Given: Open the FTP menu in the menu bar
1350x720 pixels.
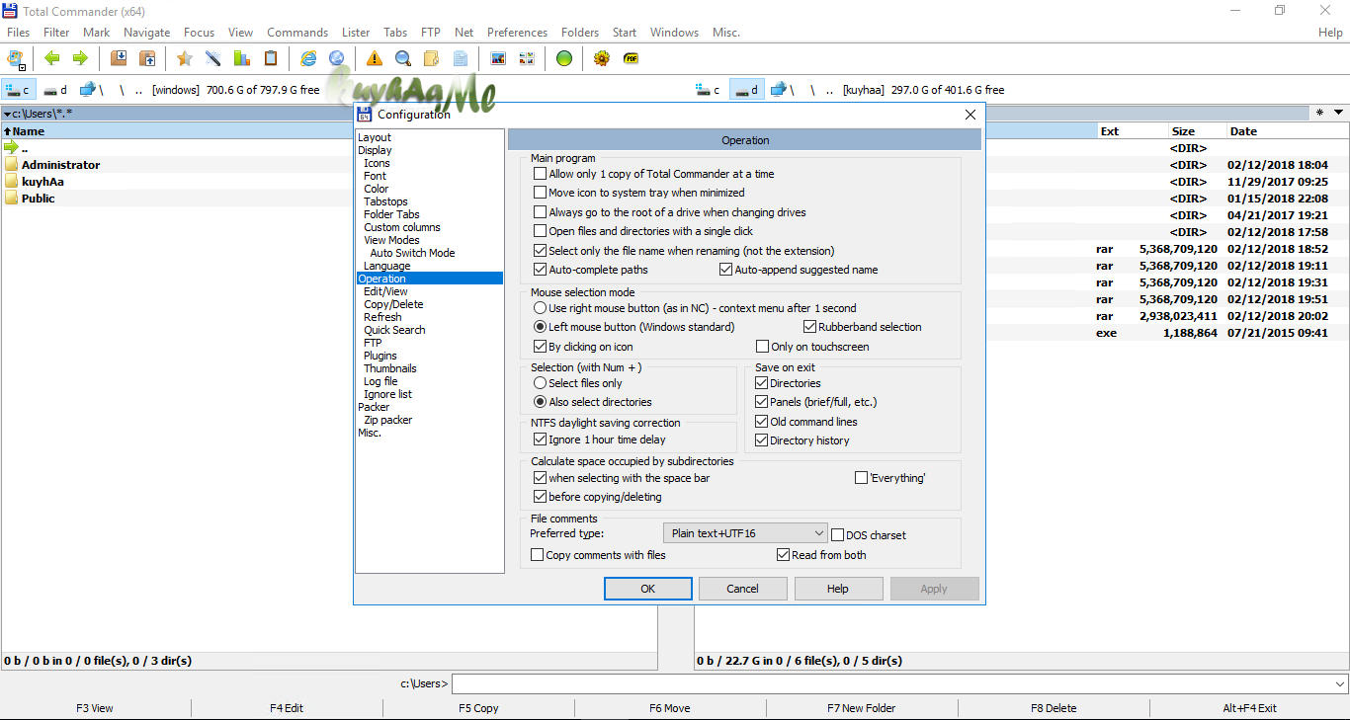Looking at the screenshot, I should (431, 33).
